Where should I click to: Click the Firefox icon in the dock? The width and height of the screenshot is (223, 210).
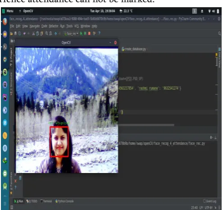(x=5, y=22)
